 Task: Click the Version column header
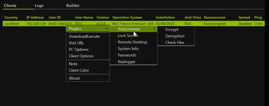[x=103, y=18]
